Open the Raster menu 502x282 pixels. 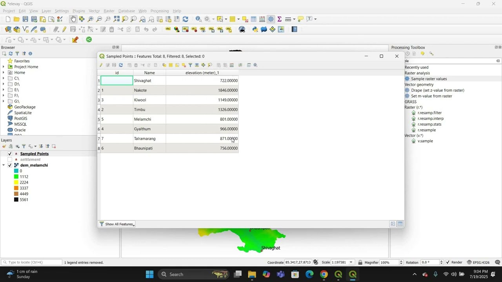click(109, 11)
